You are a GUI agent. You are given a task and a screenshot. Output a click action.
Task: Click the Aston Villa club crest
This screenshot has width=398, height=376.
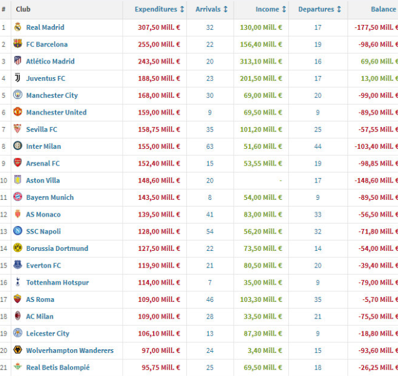tap(17, 180)
